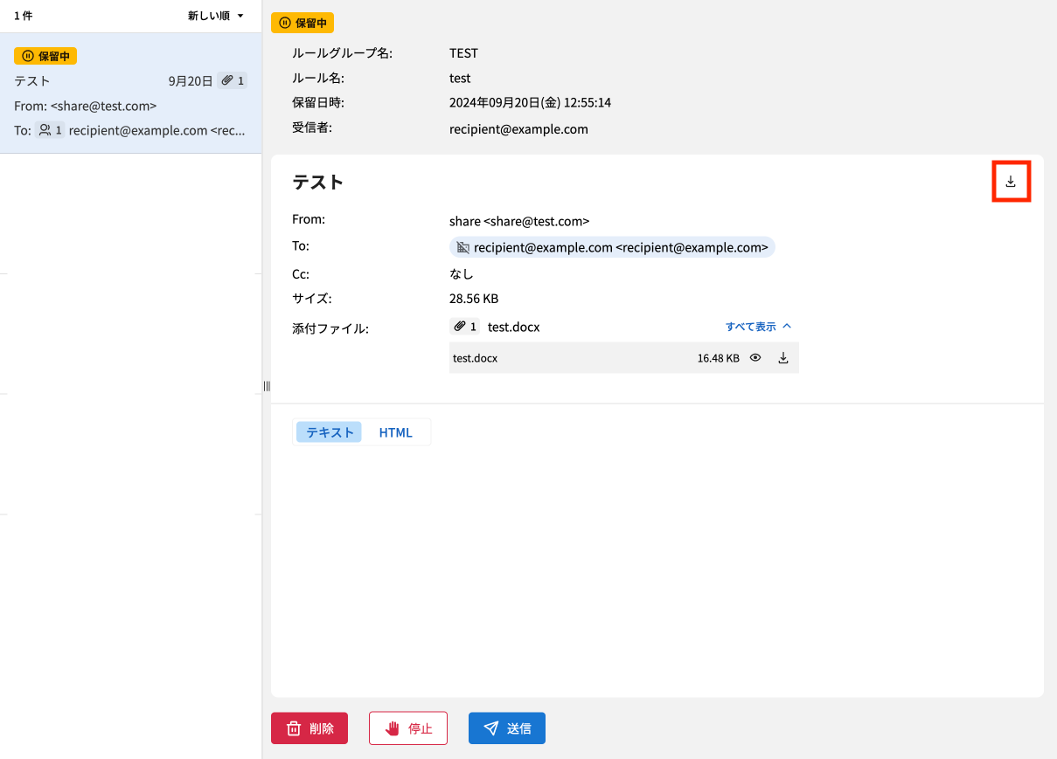Click the test.docx file row
1057x759 pixels.
click(624, 357)
